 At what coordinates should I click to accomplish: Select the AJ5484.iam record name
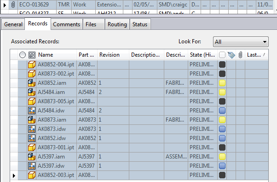(x=51, y=92)
